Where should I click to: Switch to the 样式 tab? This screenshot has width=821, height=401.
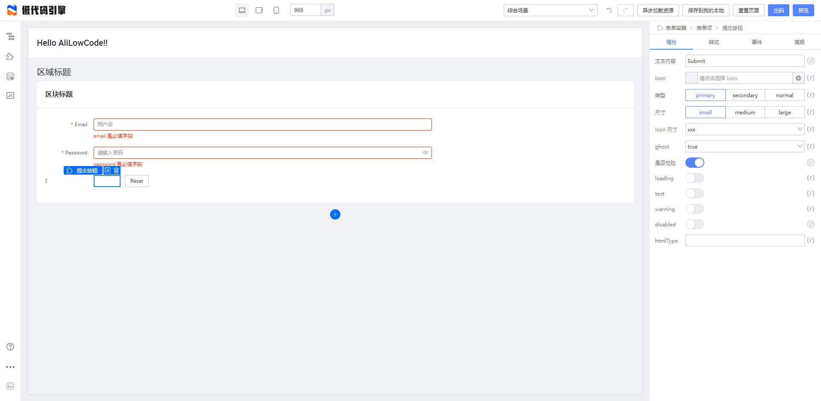(x=713, y=42)
